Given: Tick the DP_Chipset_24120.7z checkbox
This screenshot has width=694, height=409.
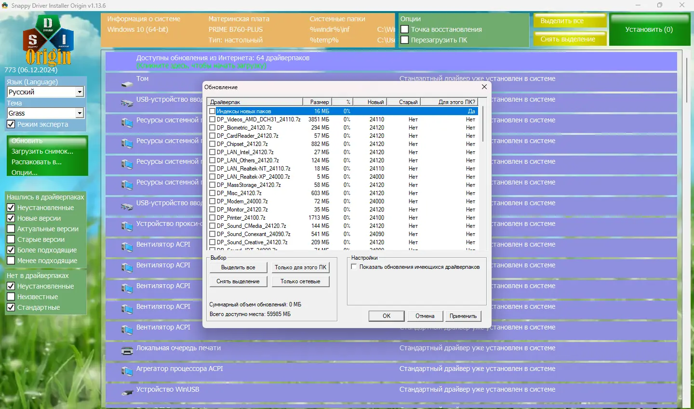Looking at the screenshot, I should point(213,144).
